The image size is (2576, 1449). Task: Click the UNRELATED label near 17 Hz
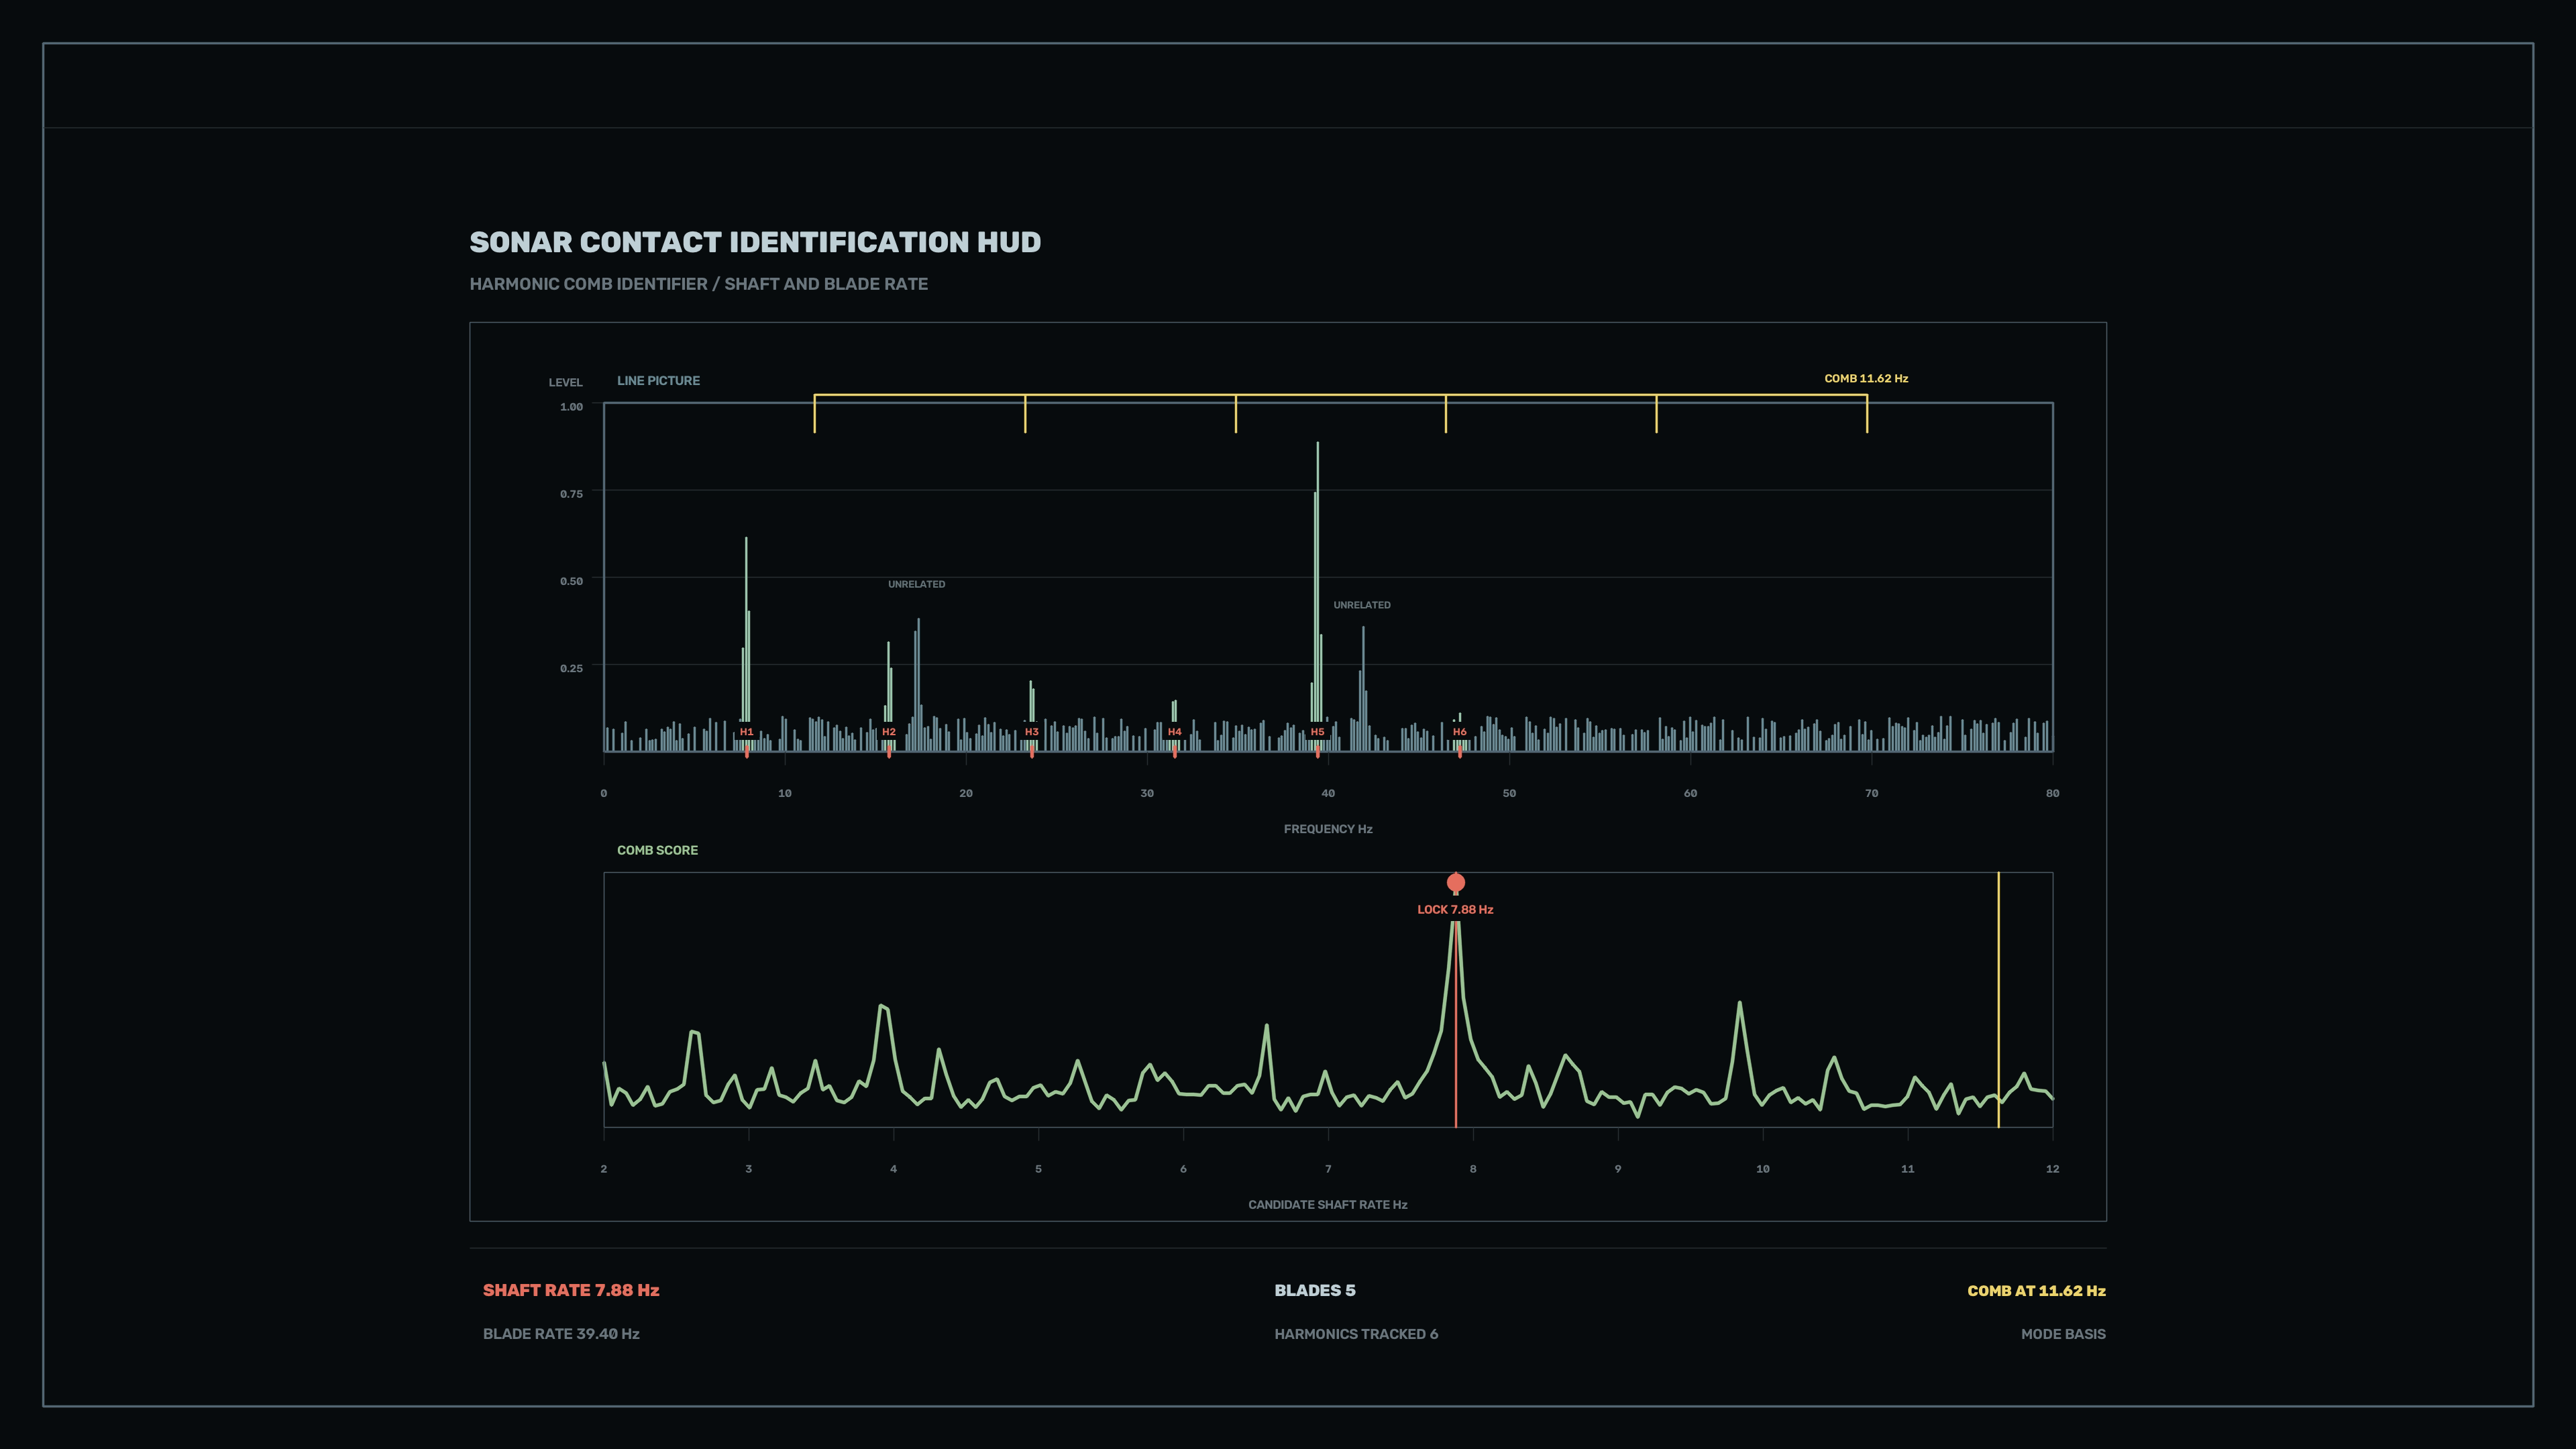pos(916,584)
